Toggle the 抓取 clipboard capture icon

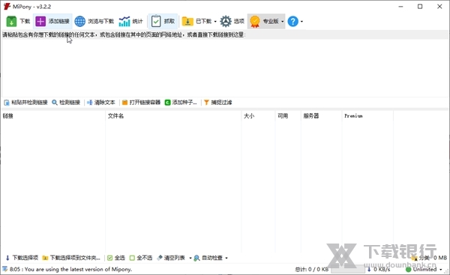coord(156,21)
